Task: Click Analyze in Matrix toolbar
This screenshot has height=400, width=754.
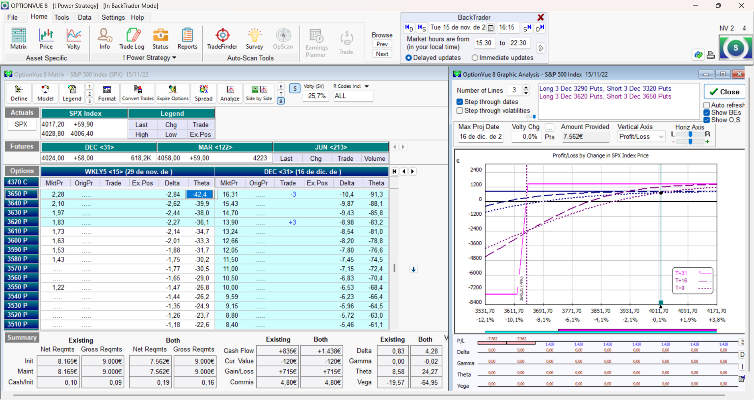Action: pyautogui.click(x=230, y=93)
